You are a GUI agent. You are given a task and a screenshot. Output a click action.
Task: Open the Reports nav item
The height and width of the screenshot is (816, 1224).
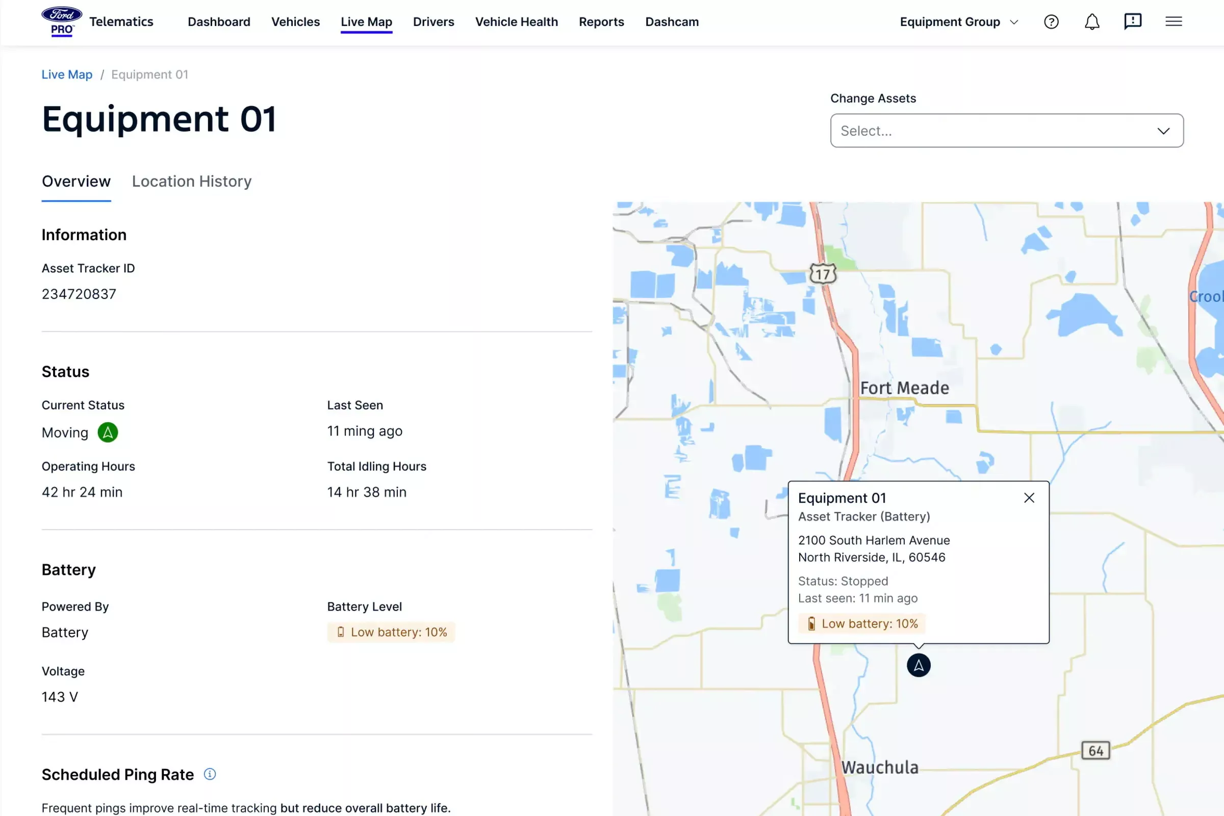(601, 22)
